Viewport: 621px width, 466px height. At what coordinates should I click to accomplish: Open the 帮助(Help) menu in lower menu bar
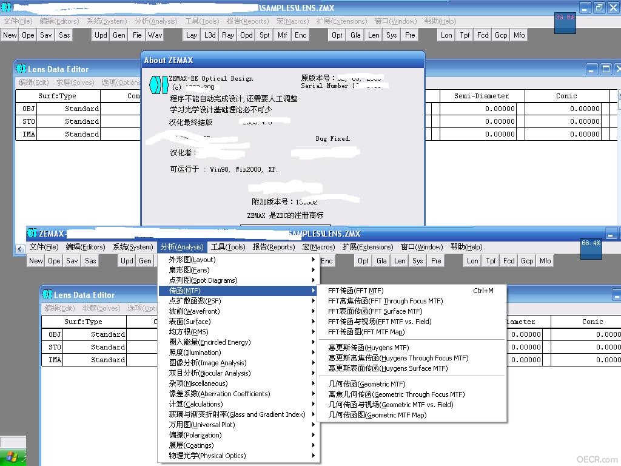tap(466, 247)
